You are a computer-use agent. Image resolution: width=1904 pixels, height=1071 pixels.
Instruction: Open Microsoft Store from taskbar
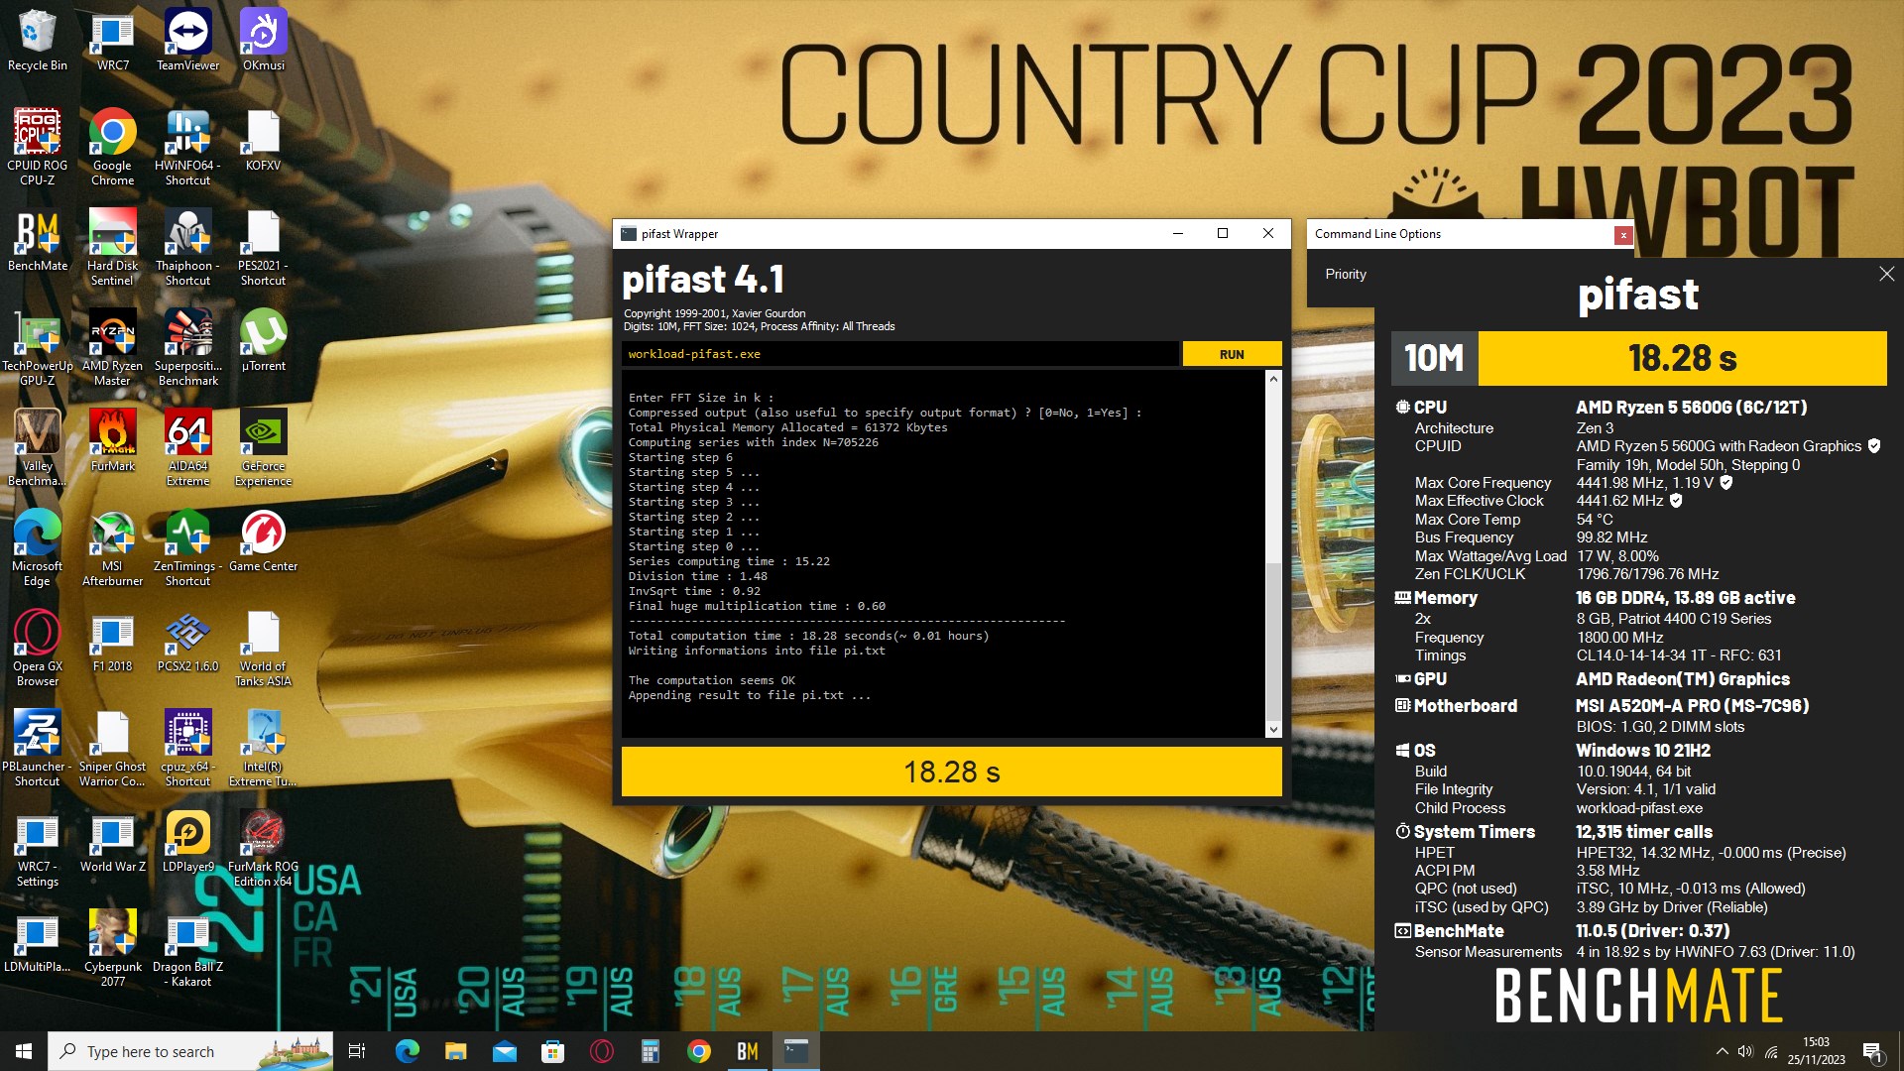point(552,1051)
